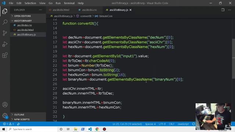
Task: Click the binaryNum.innerHTML=binumCon line
Action: click(92, 103)
